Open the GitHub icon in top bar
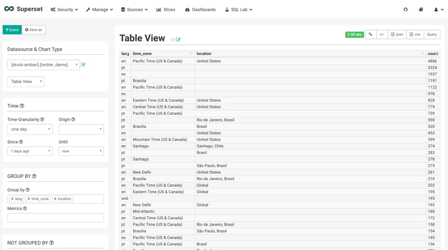Viewport: 448px width, 250px height. [405, 10]
